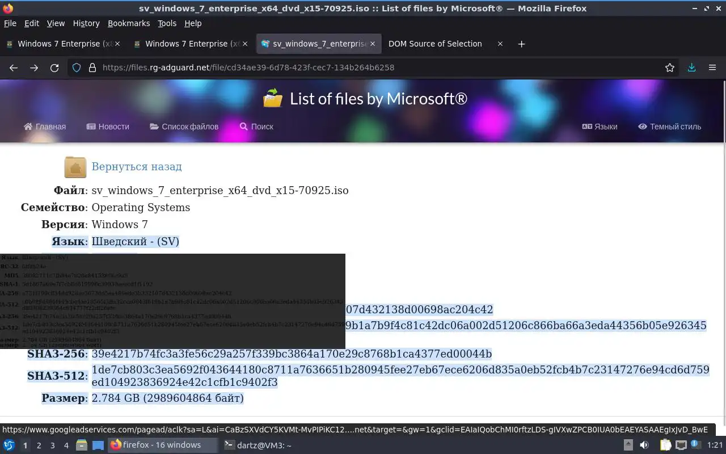This screenshot has width=726, height=454.
Task: Click the URL address bar
Action: [x=374, y=68]
